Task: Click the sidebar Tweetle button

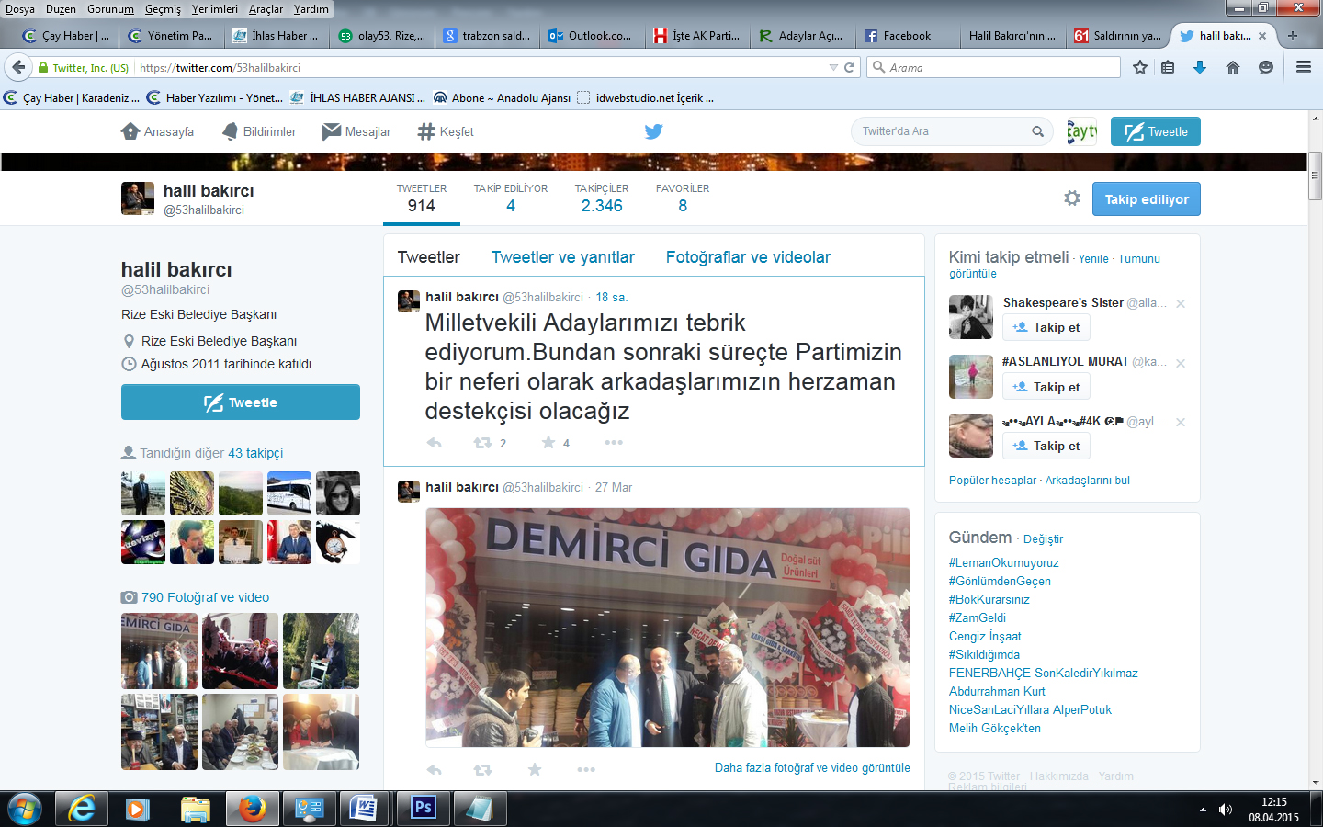Action: (240, 402)
